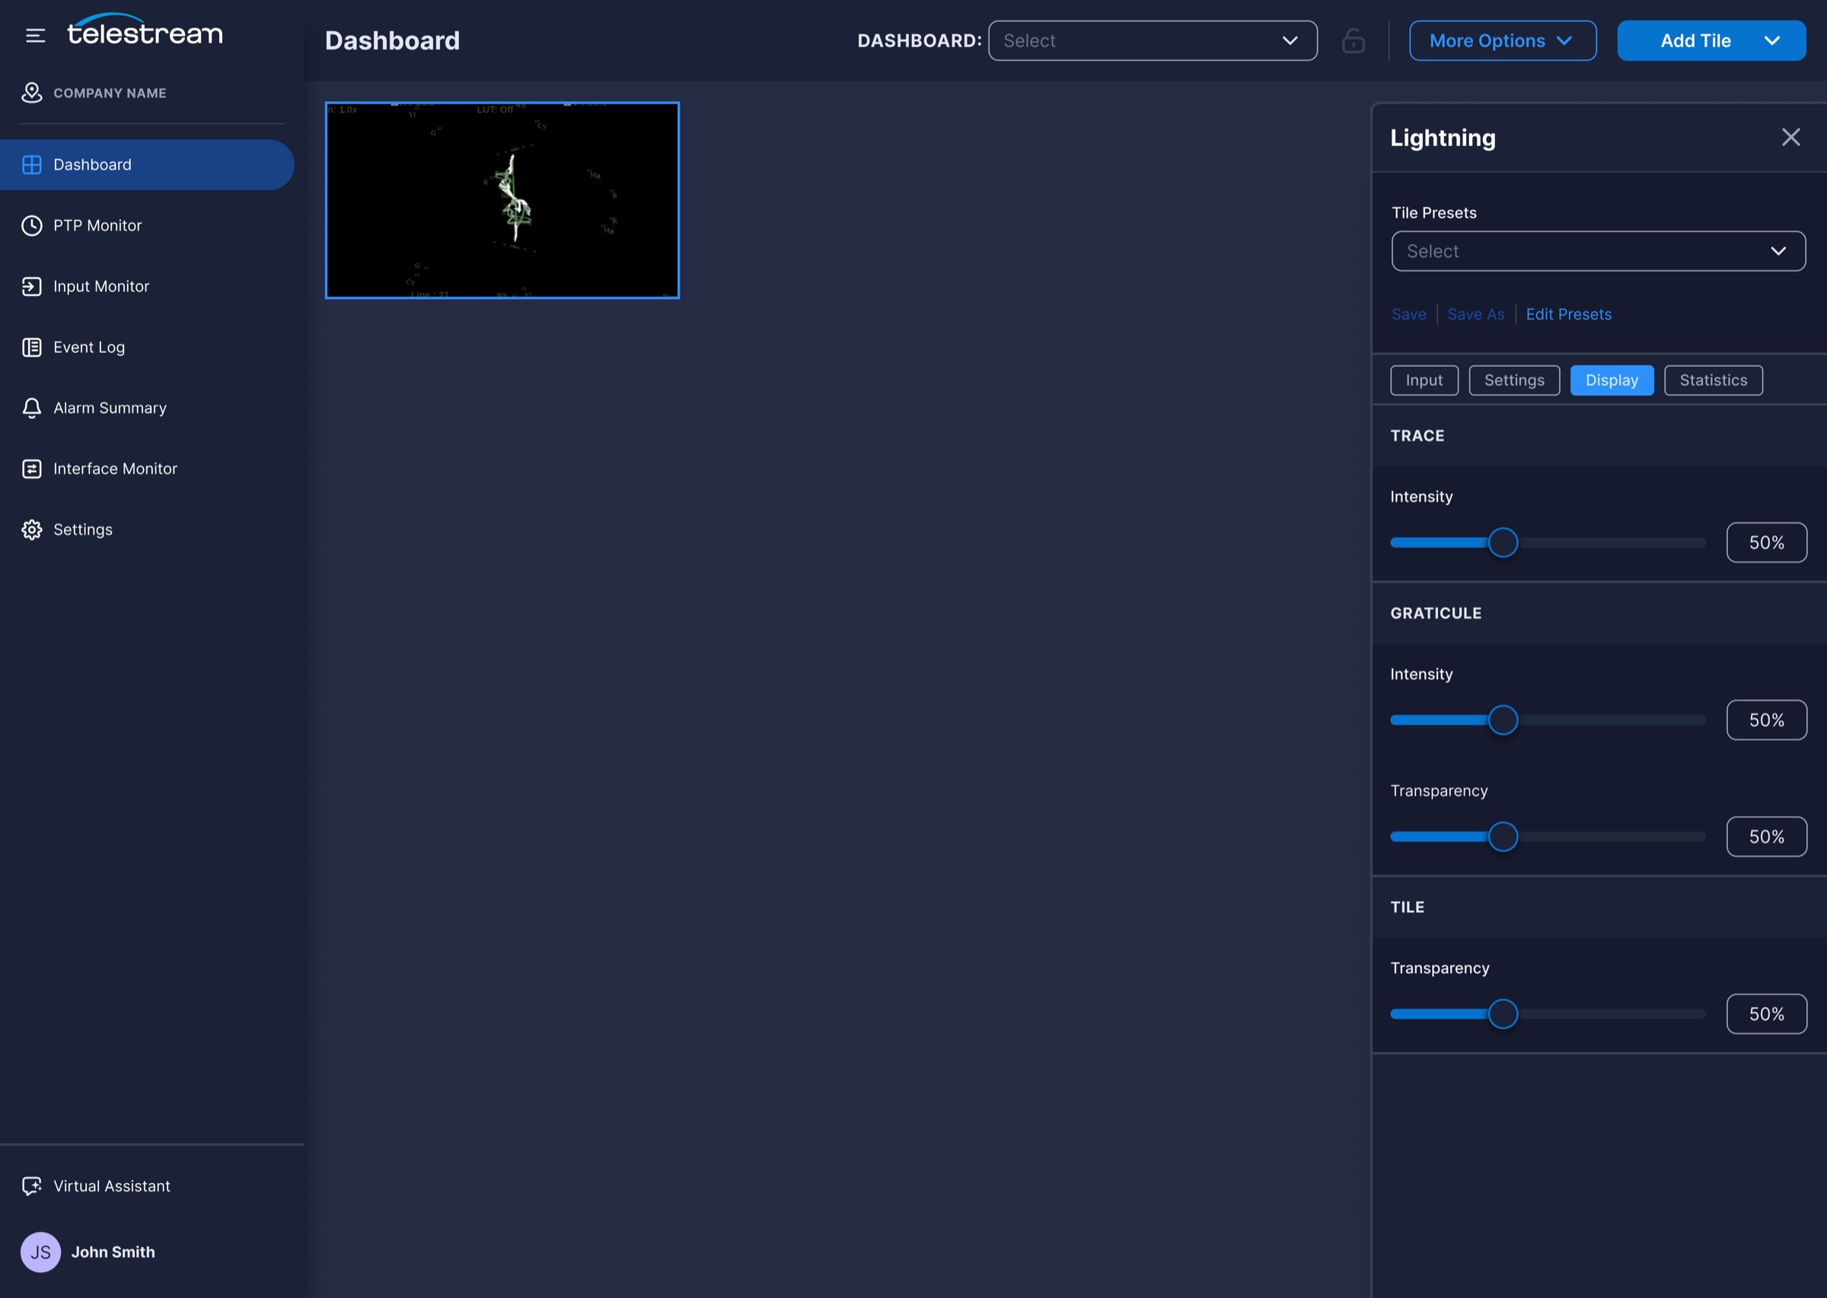
Task: Click the Edit Presets link
Action: point(1568,314)
